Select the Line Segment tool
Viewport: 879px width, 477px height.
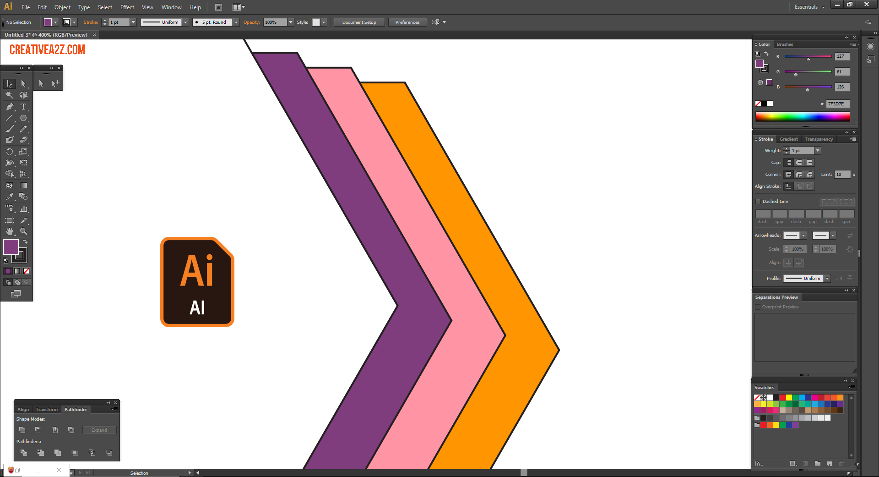point(10,118)
